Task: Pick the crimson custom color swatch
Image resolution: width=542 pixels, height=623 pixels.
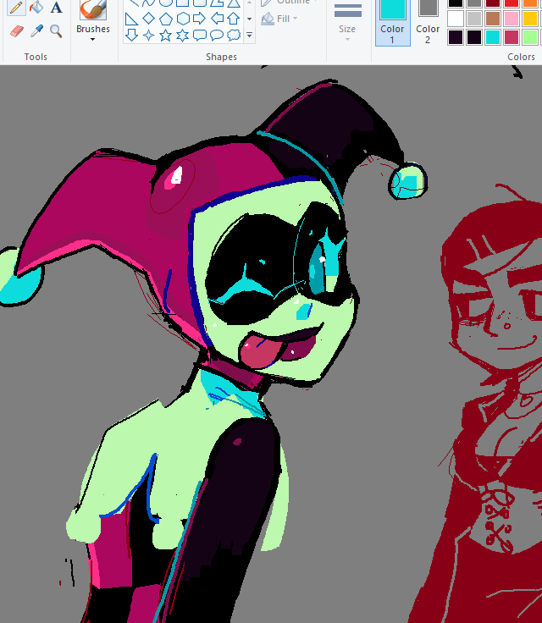Action: (x=512, y=37)
